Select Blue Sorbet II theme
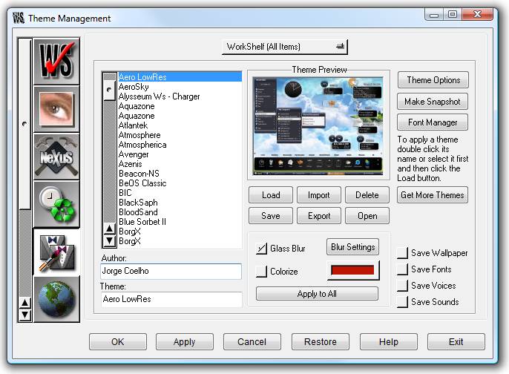The width and height of the screenshot is (509, 374). [x=180, y=222]
